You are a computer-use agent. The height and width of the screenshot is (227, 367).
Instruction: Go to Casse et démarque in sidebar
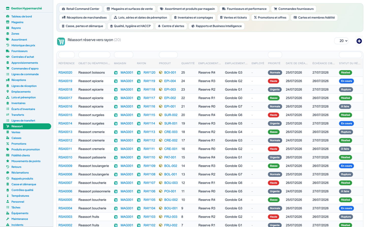pos(24,184)
